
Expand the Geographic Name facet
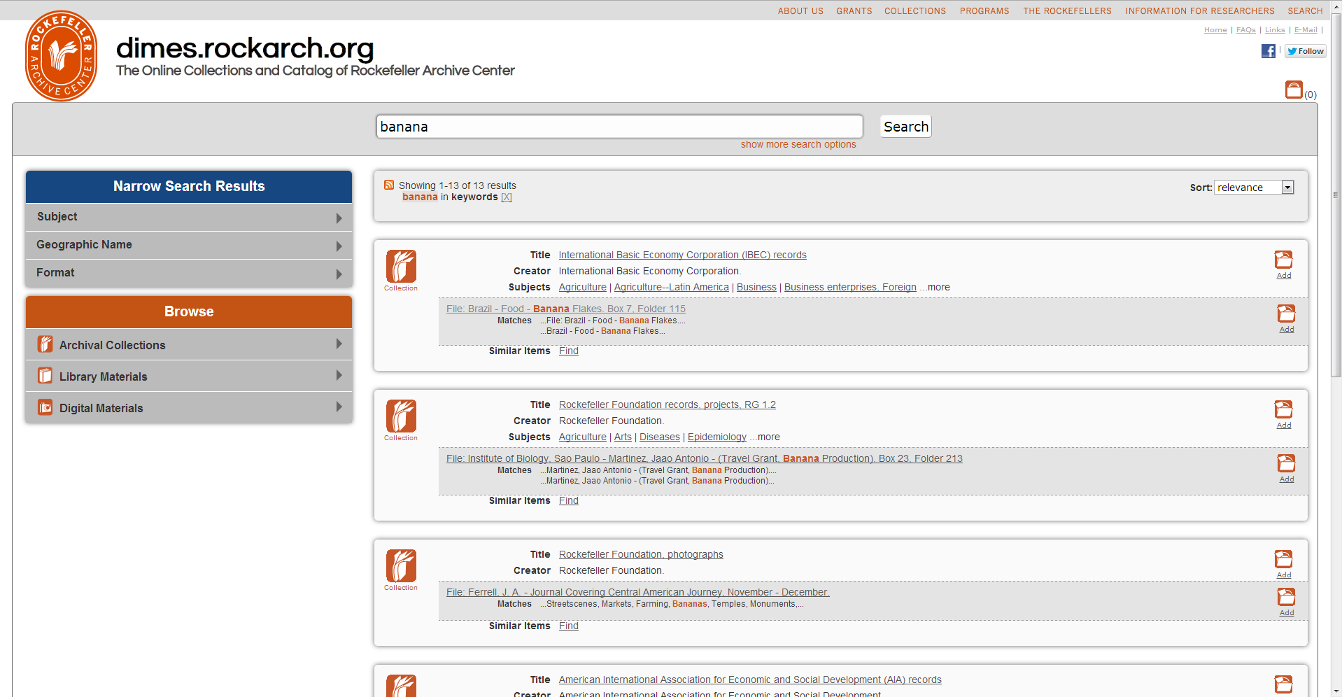(189, 245)
